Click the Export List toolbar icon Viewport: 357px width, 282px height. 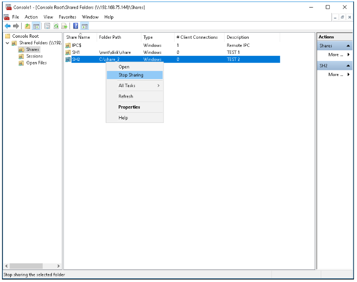[x=64, y=26]
